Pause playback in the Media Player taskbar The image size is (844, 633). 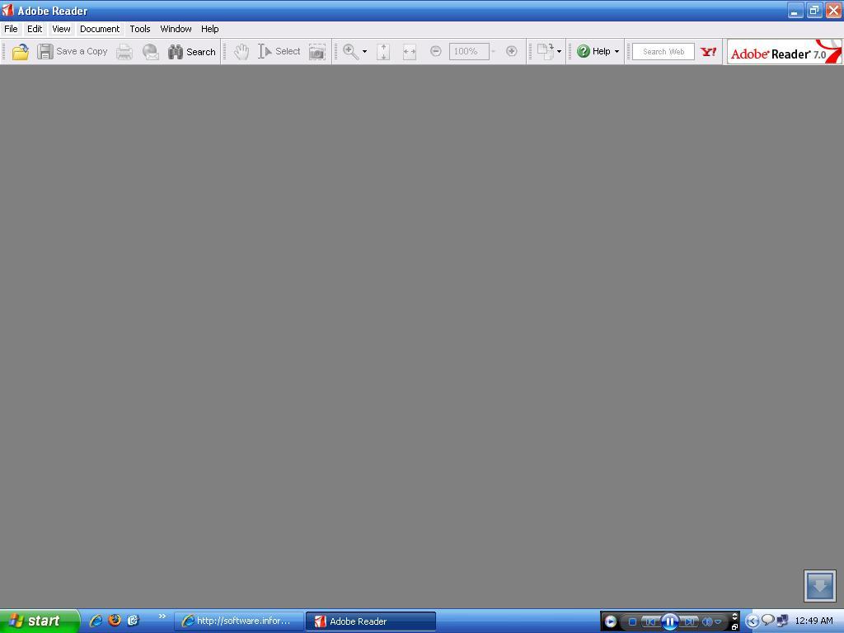click(670, 621)
